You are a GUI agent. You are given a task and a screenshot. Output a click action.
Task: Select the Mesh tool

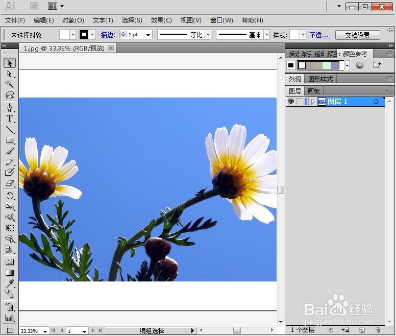coord(10,262)
